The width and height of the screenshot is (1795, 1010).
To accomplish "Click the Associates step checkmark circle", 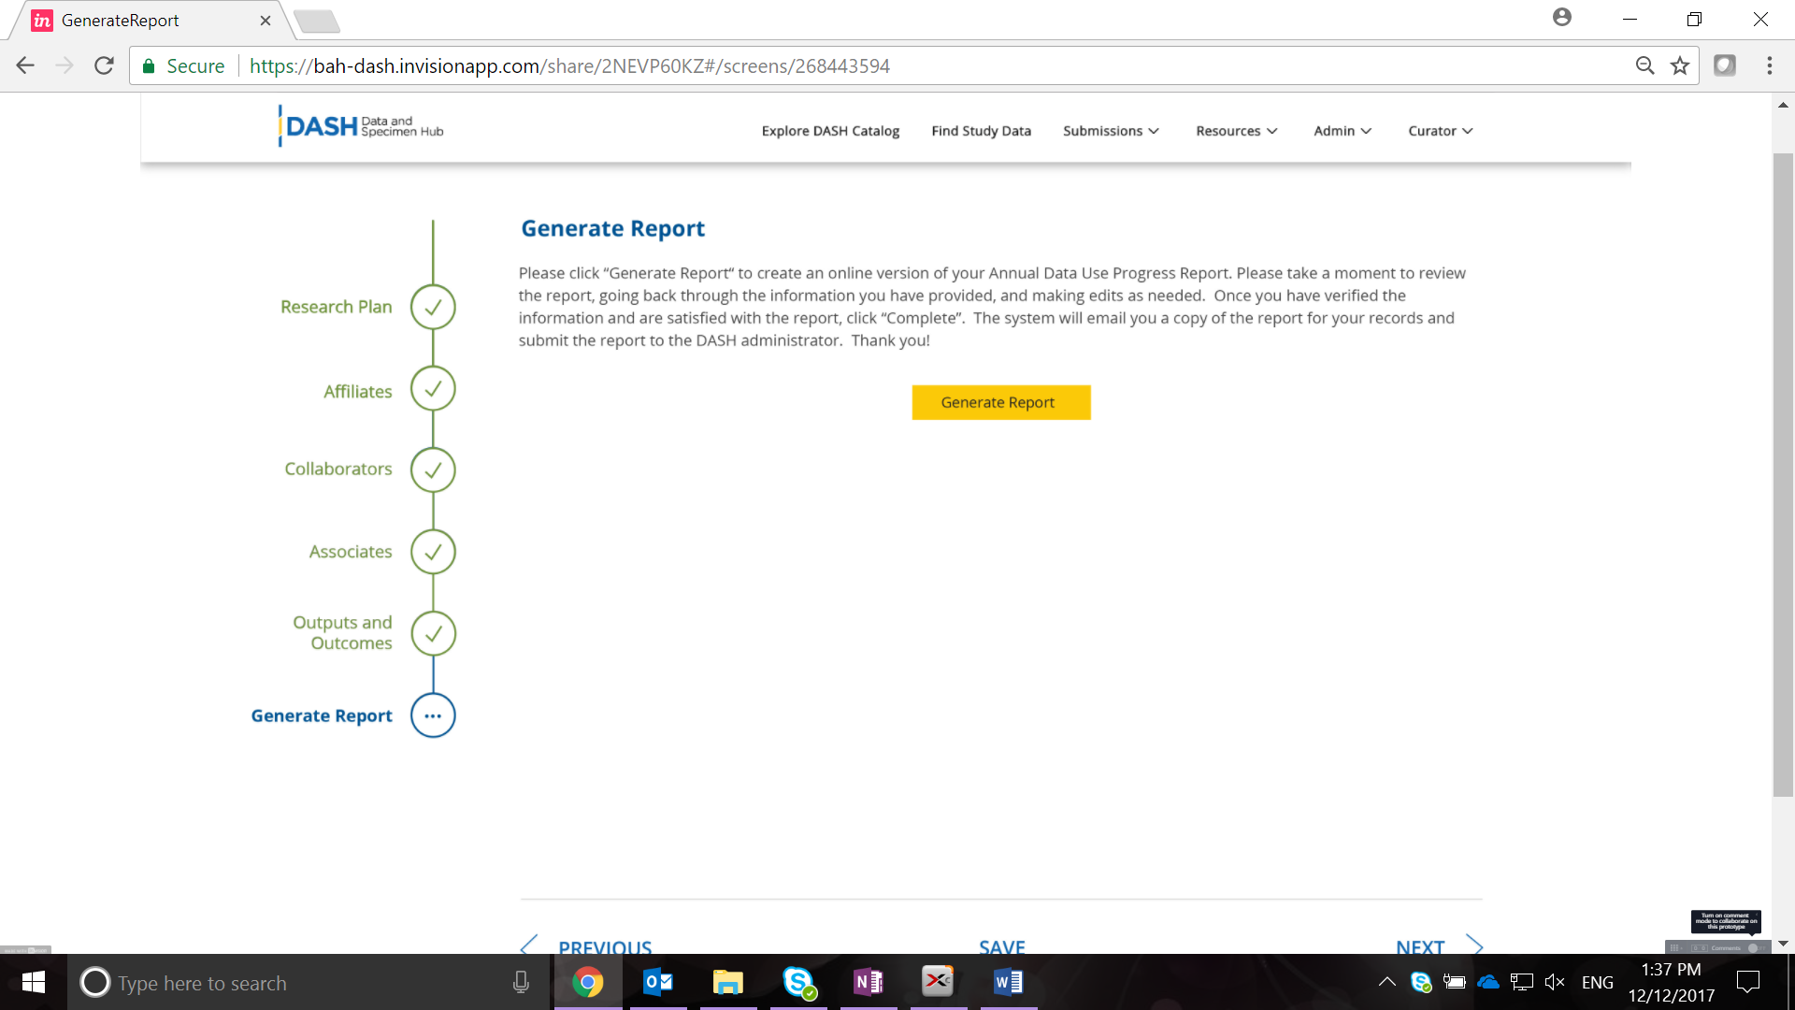I will [433, 552].
